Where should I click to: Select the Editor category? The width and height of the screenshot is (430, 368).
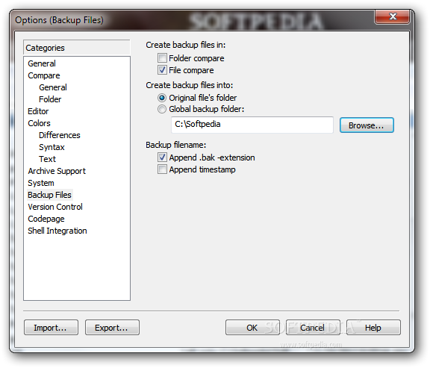click(x=38, y=111)
